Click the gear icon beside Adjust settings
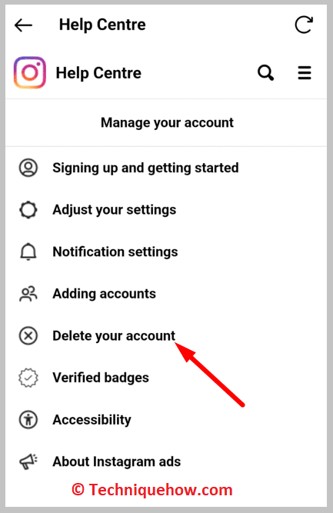The image size is (333, 513). (x=28, y=210)
